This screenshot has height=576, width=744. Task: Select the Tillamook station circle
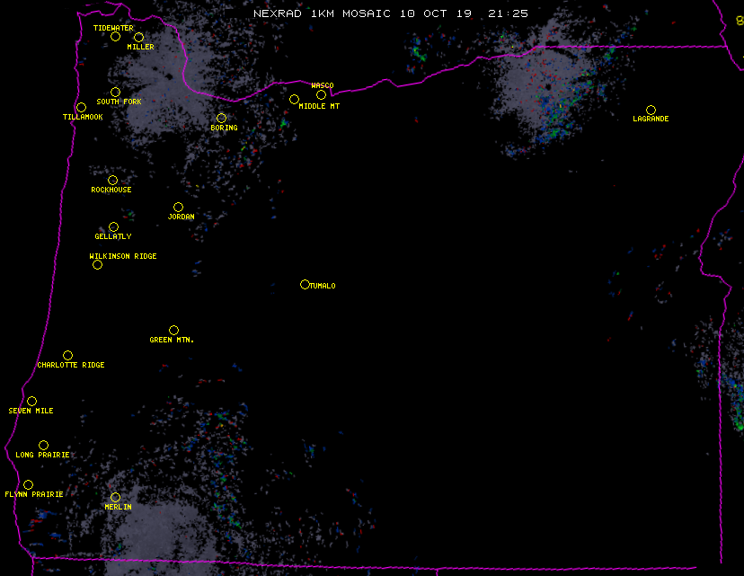tap(81, 108)
